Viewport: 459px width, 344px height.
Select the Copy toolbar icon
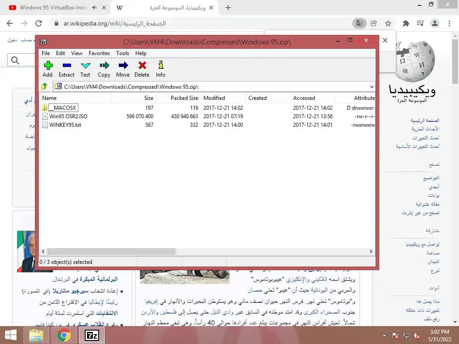coord(104,65)
